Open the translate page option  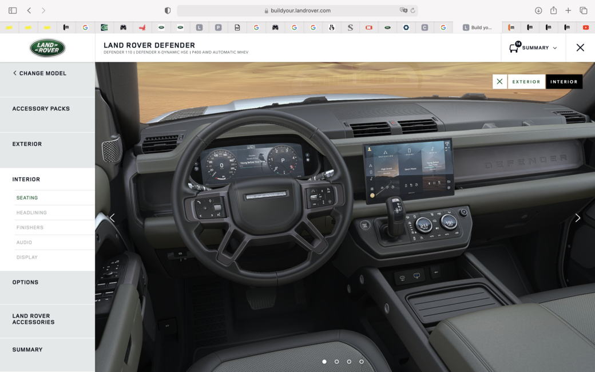coord(403,10)
